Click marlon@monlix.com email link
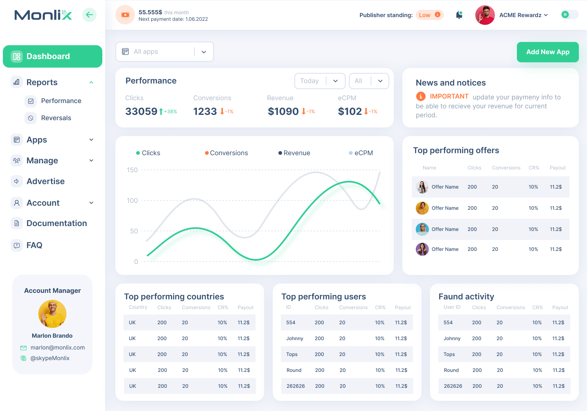587x411 pixels. [x=57, y=347]
